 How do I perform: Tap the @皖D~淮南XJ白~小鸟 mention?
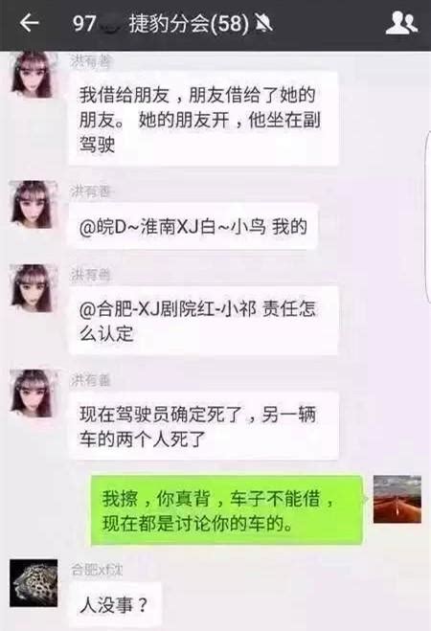(x=172, y=227)
